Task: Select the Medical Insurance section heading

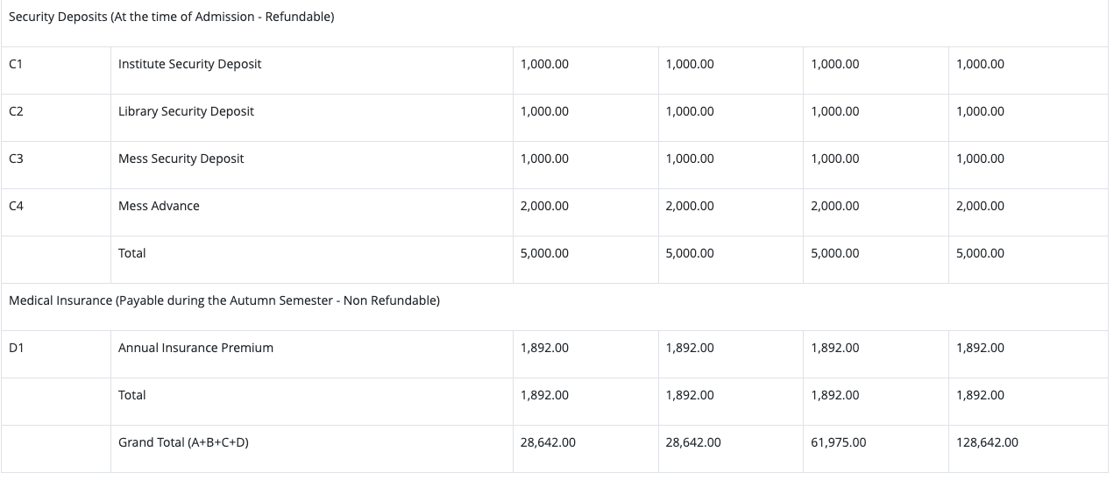Action: (224, 300)
